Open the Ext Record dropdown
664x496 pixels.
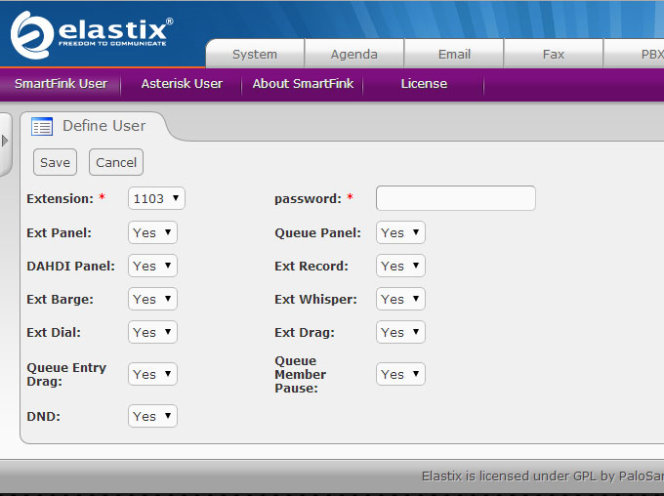click(x=400, y=266)
